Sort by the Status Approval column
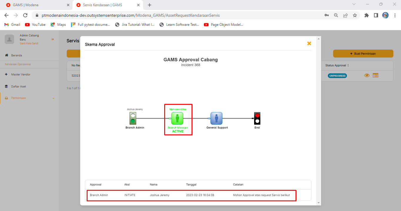The image size is (401, 211). click(x=337, y=65)
